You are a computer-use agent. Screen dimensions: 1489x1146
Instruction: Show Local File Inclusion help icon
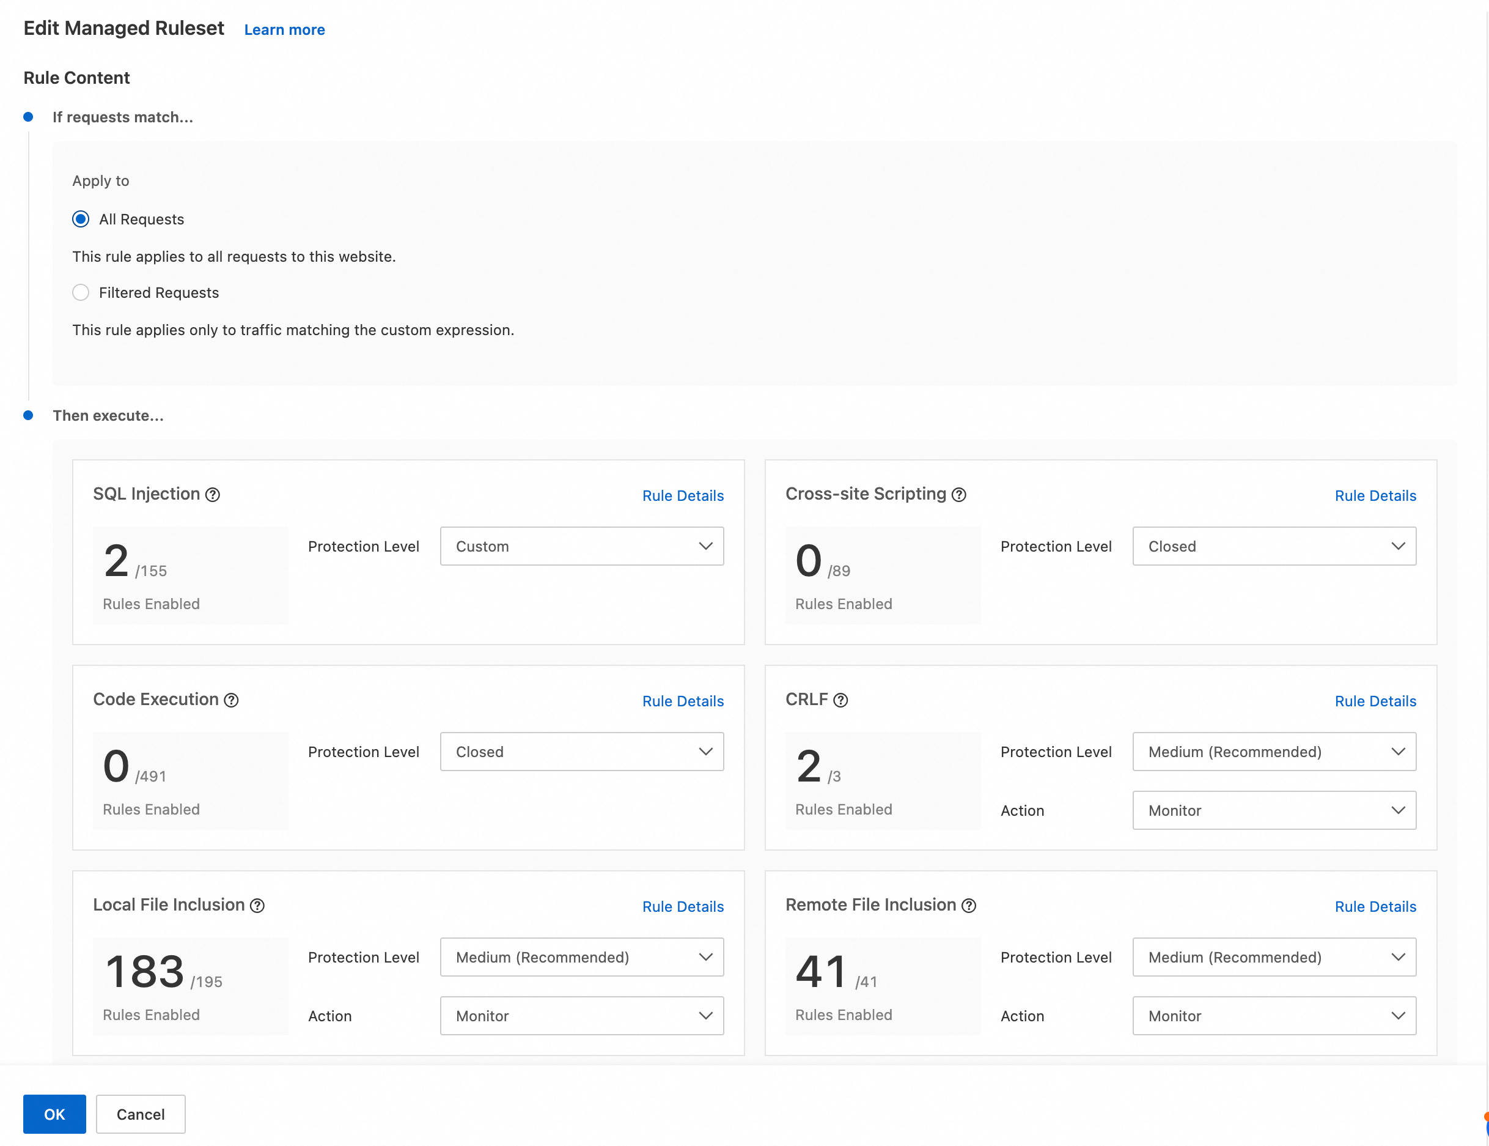tap(257, 905)
